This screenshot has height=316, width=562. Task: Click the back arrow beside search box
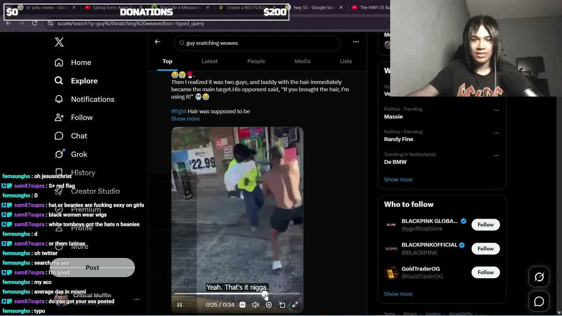tap(158, 42)
